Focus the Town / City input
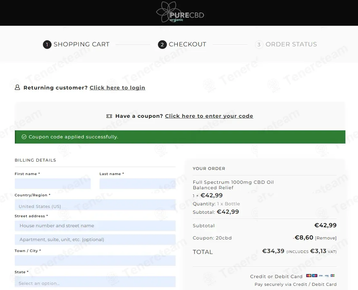Viewport: 358px width, 290px height. (x=95, y=261)
